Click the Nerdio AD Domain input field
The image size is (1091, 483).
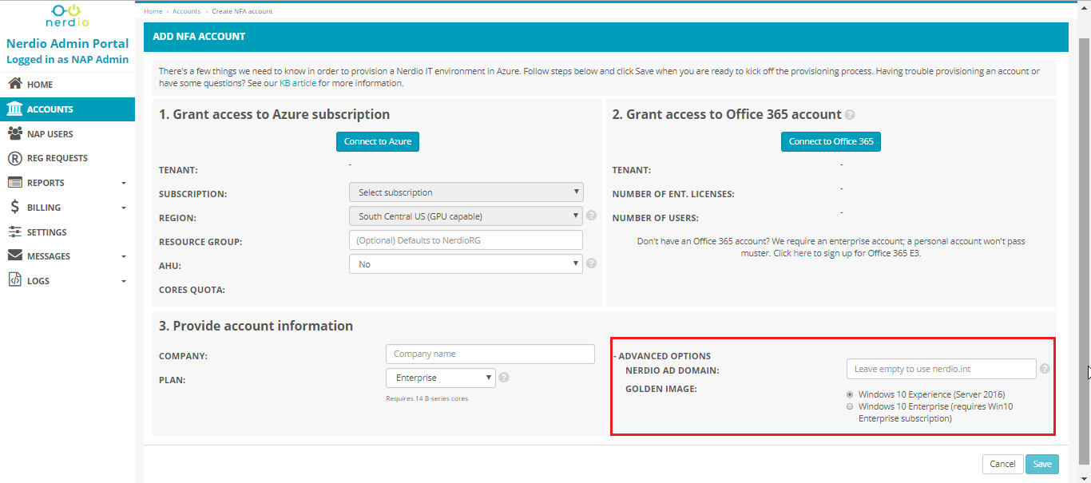click(x=942, y=369)
